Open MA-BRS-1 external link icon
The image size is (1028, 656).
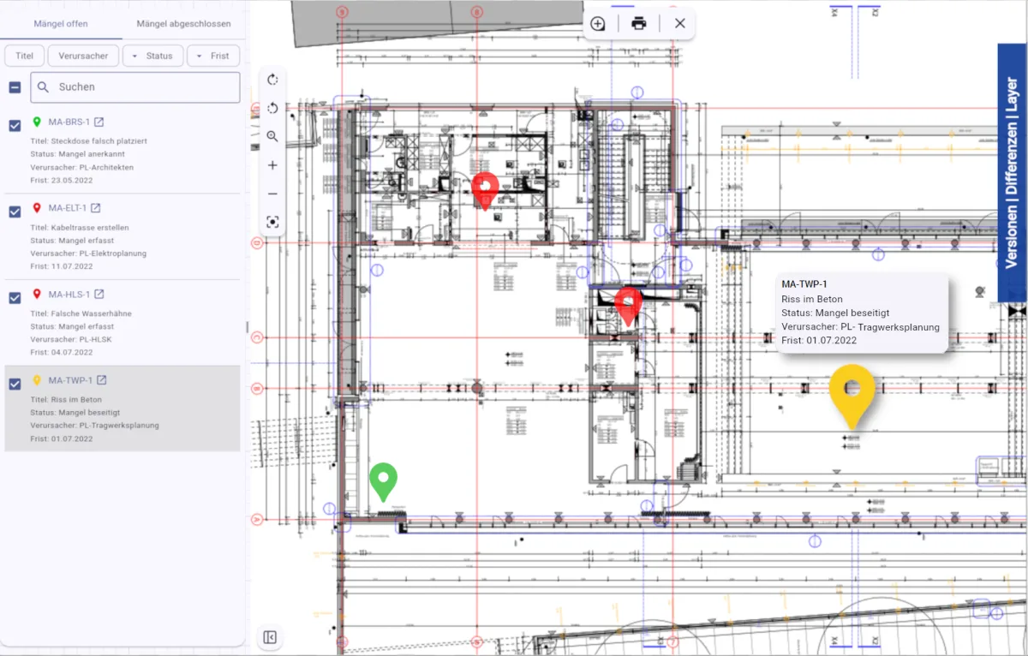(99, 122)
